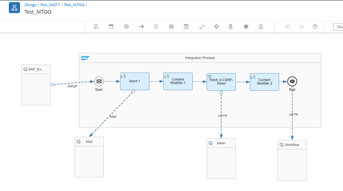Click the integration flow artifact icon

[14, 8]
